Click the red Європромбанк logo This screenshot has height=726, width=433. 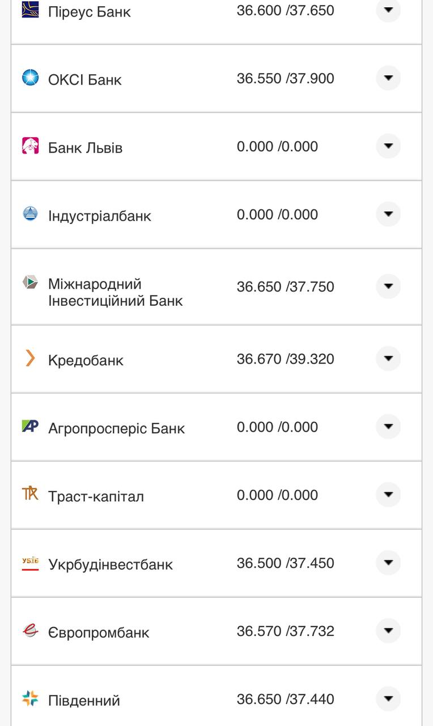(x=29, y=630)
